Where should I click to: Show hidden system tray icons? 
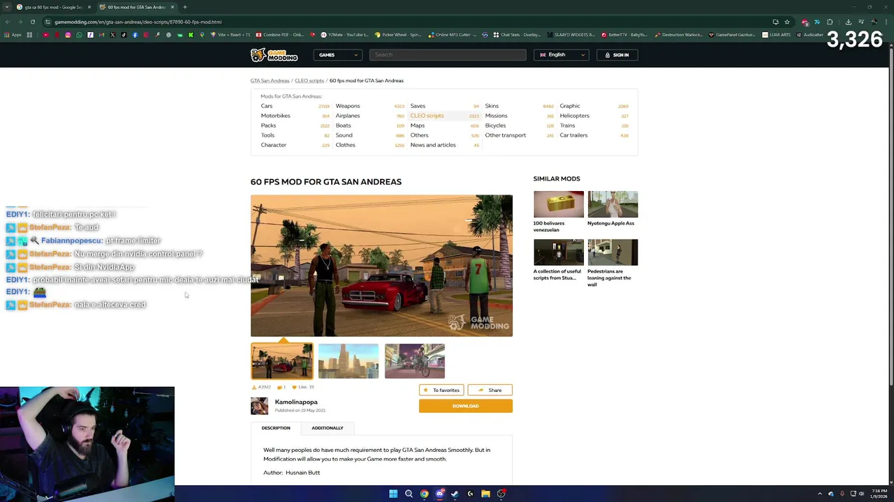[x=820, y=494]
